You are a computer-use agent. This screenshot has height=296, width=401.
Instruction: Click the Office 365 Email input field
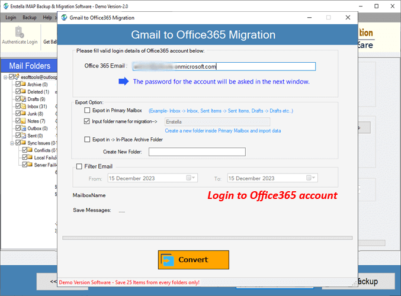224,66
